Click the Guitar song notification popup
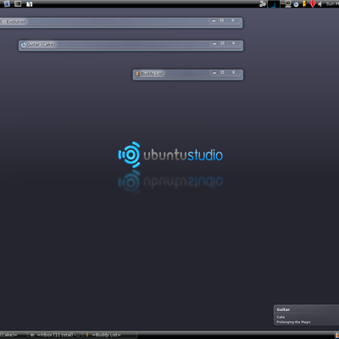 point(307,315)
